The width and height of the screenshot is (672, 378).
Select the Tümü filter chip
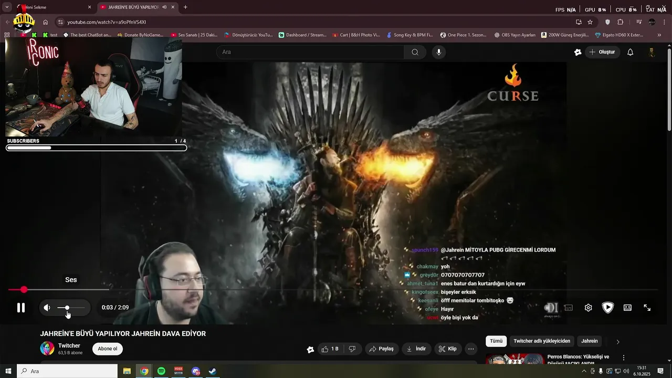pos(496,341)
